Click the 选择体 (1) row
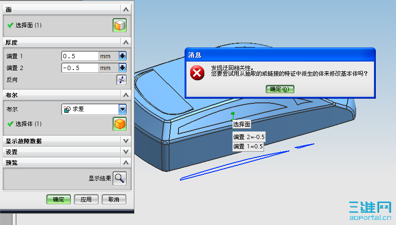396x225 pixels. point(67,124)
